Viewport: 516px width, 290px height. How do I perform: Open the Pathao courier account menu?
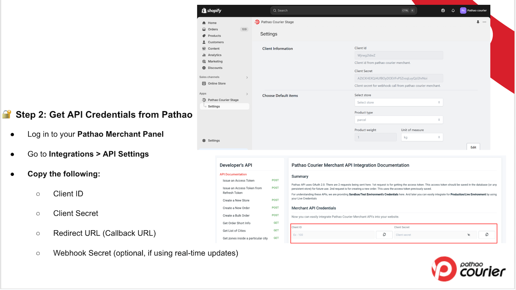(473, 11)
